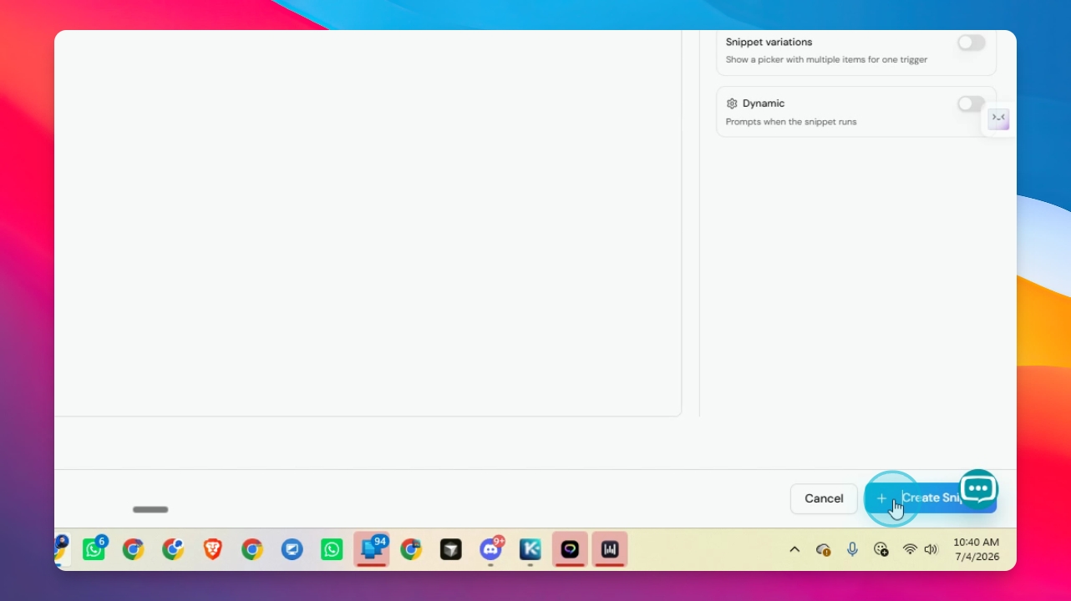
Task: Click the speaker volume tray icon
Action: (x=931, y=549)
